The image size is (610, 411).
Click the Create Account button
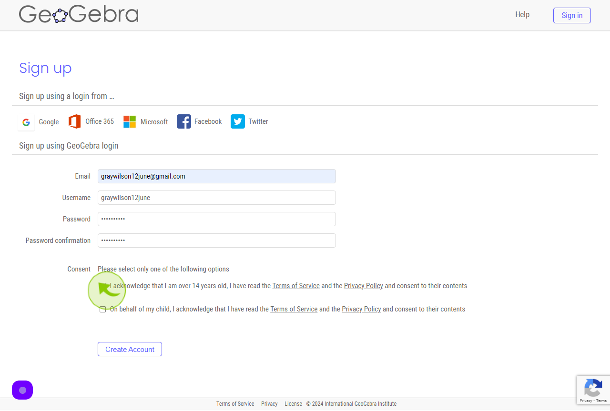pos(130,349)
